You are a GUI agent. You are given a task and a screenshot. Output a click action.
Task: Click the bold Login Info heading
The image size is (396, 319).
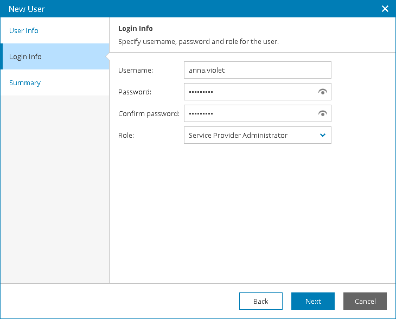(136, 29)
